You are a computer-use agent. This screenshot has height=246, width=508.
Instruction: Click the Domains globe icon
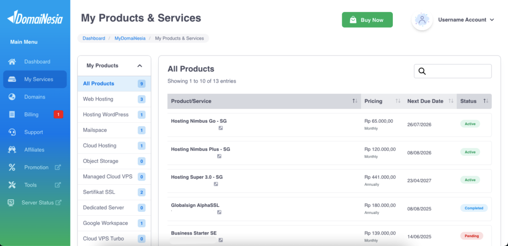pos(12,97)
